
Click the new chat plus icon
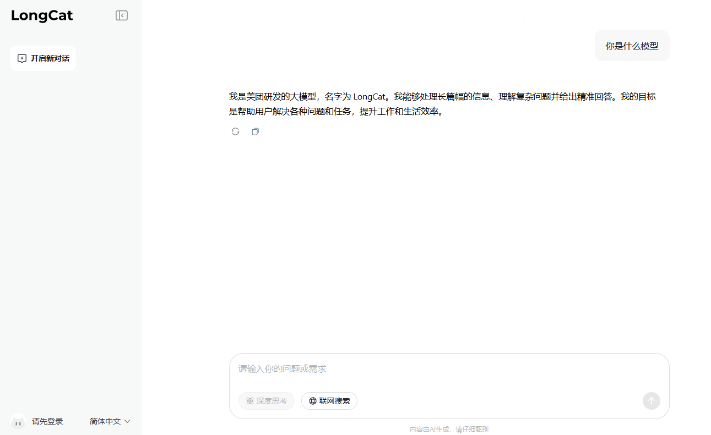point(21,58)
